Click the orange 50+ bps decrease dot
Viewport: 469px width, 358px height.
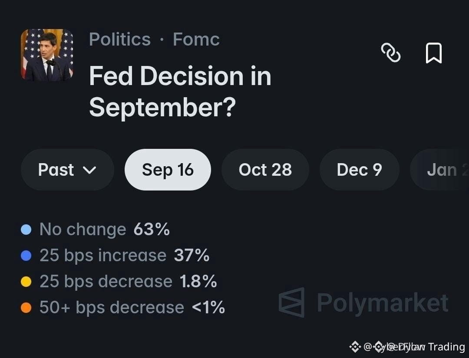click(26, 308)
